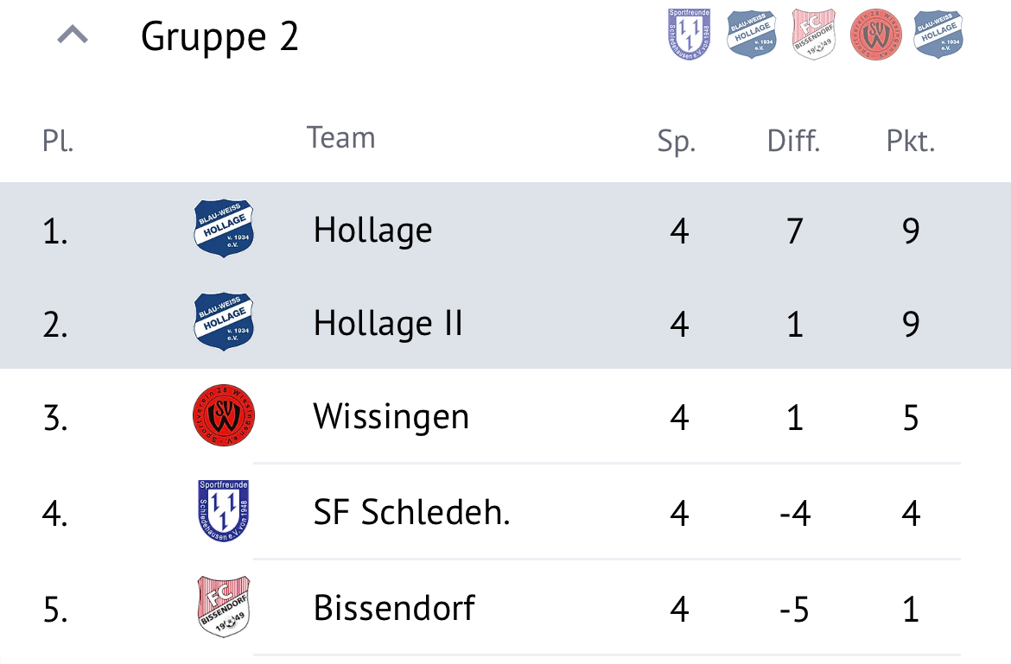Click the Sp. column header
The height and width of the screenshot is (664, 1011).
coord(677,141)
